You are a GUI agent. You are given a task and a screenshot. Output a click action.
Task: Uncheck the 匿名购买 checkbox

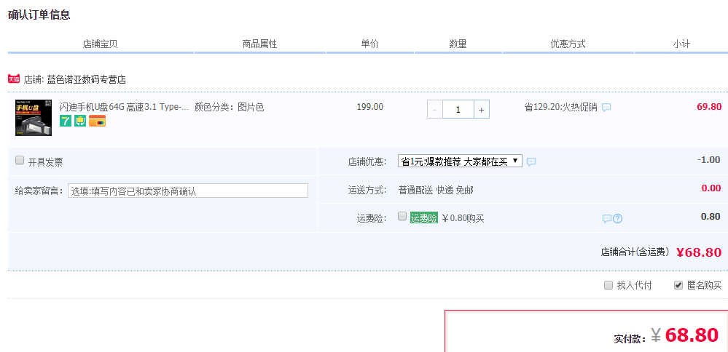pyautogui.click(x=678, y=285)
